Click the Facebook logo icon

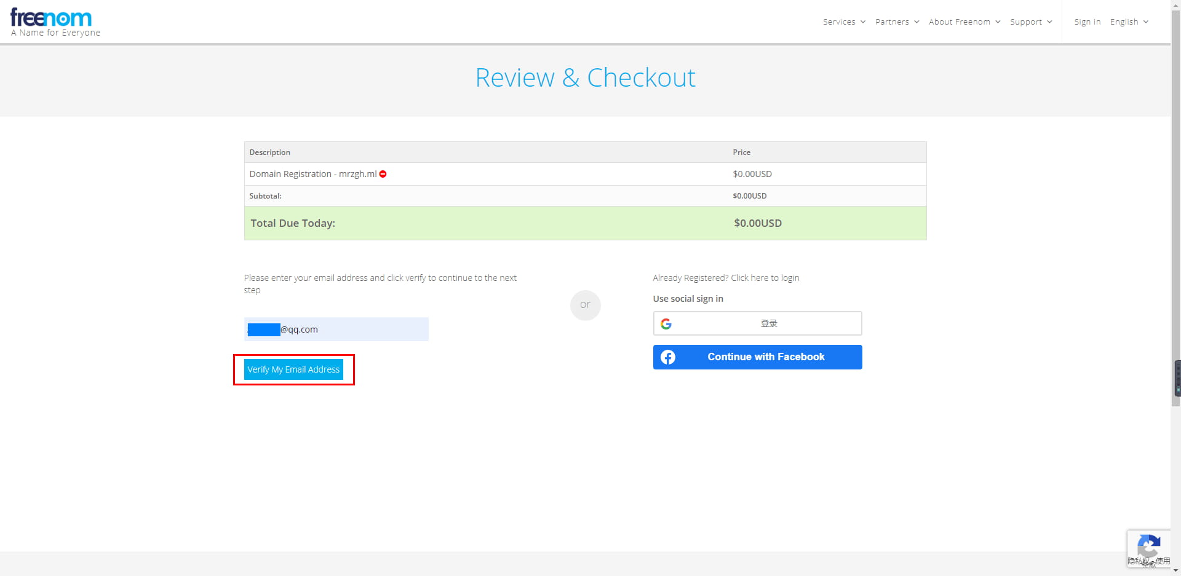[668, 357]
